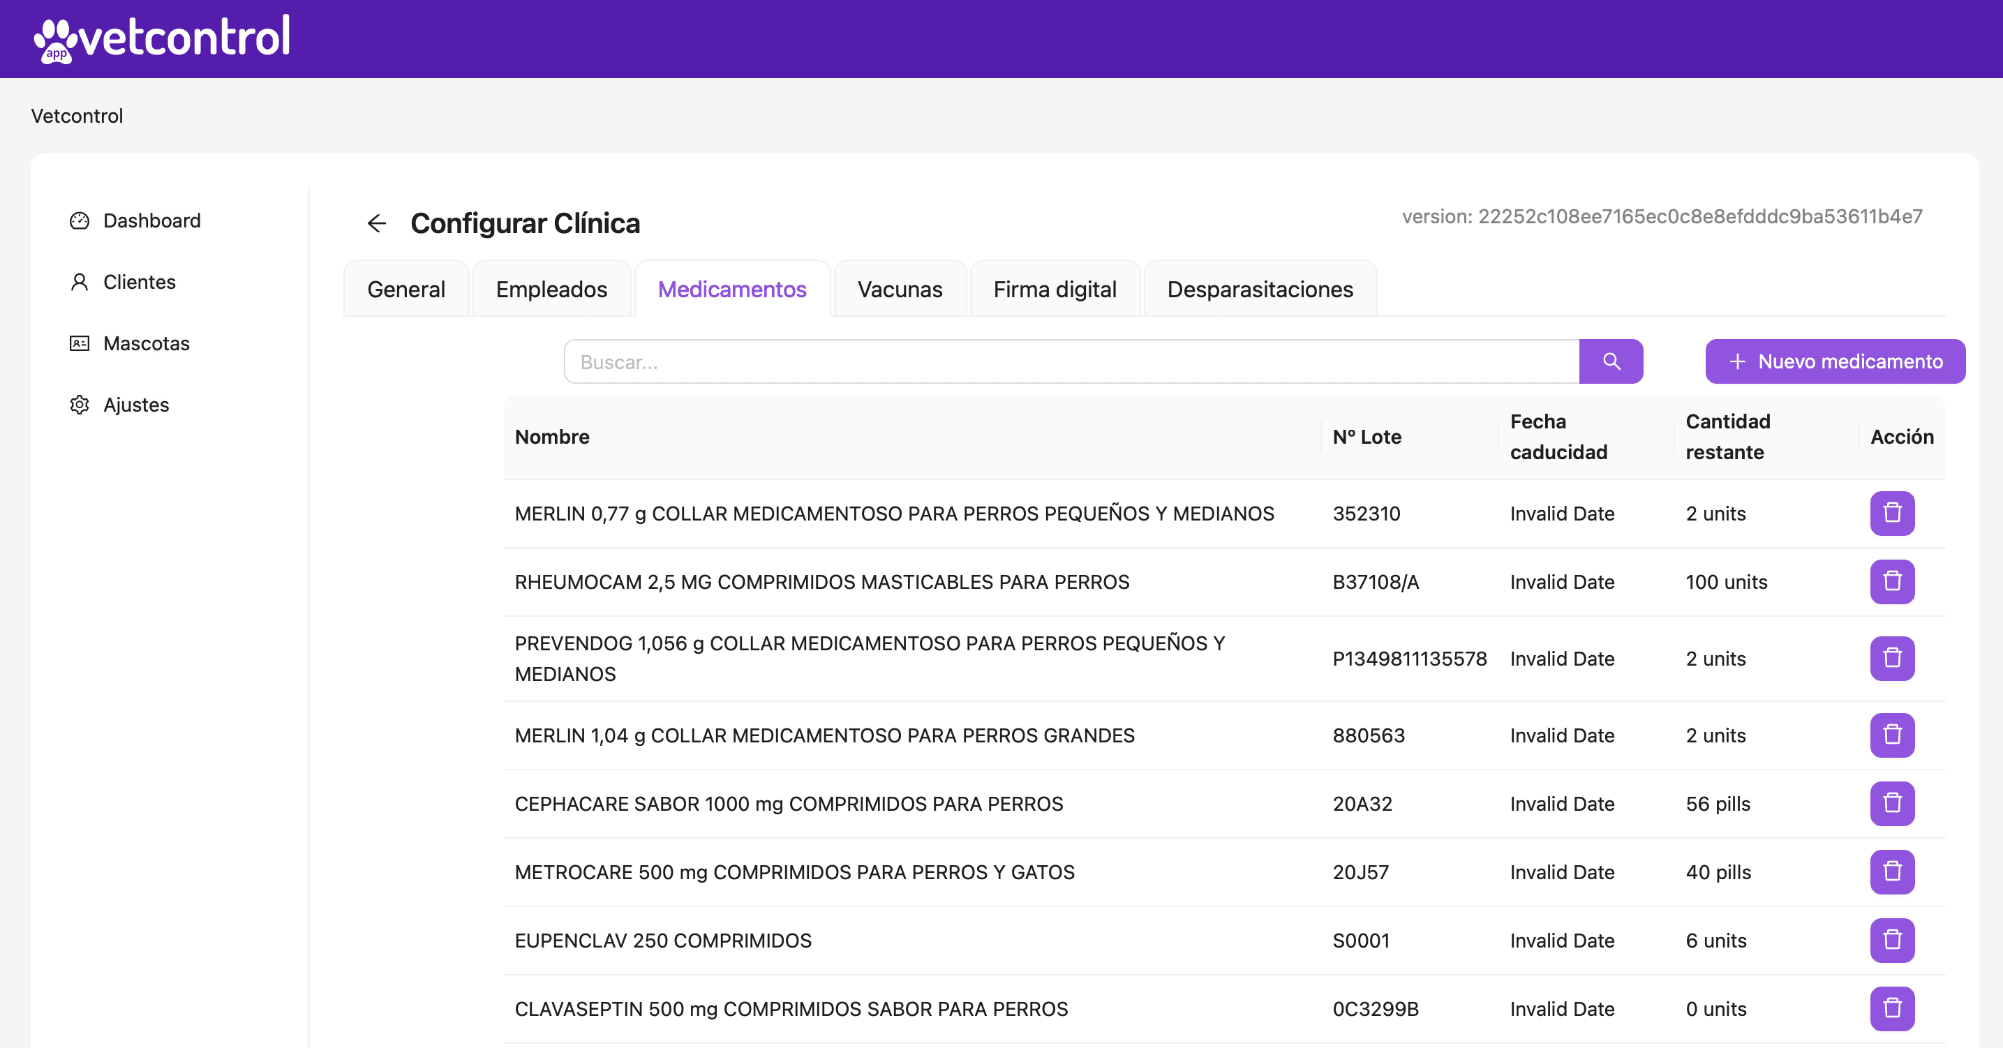
Task: Click the 100 units quantity
Action: (x=1726, y=583)
